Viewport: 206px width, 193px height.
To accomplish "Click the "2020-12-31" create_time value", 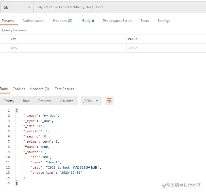I will click(71, 173).
